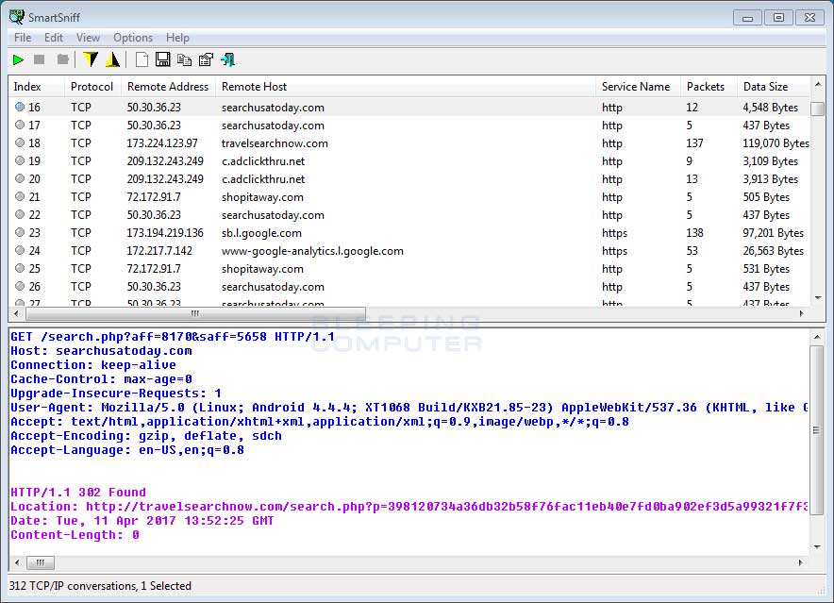Viewport: 834px width, 603px height.
Task: Select sb.l.google.com row 23
Action: click(409, 233)
